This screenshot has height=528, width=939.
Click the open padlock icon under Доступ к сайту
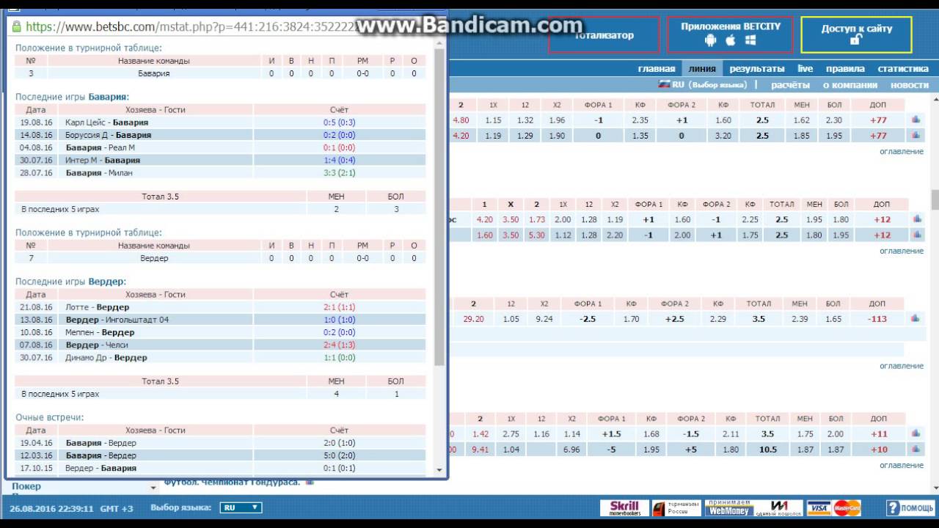(x=855, y=40)
